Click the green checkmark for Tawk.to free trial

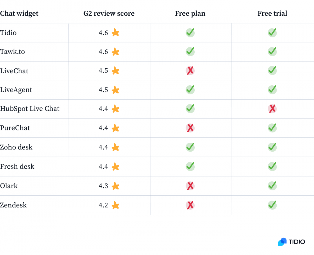[x=272, y=51]
